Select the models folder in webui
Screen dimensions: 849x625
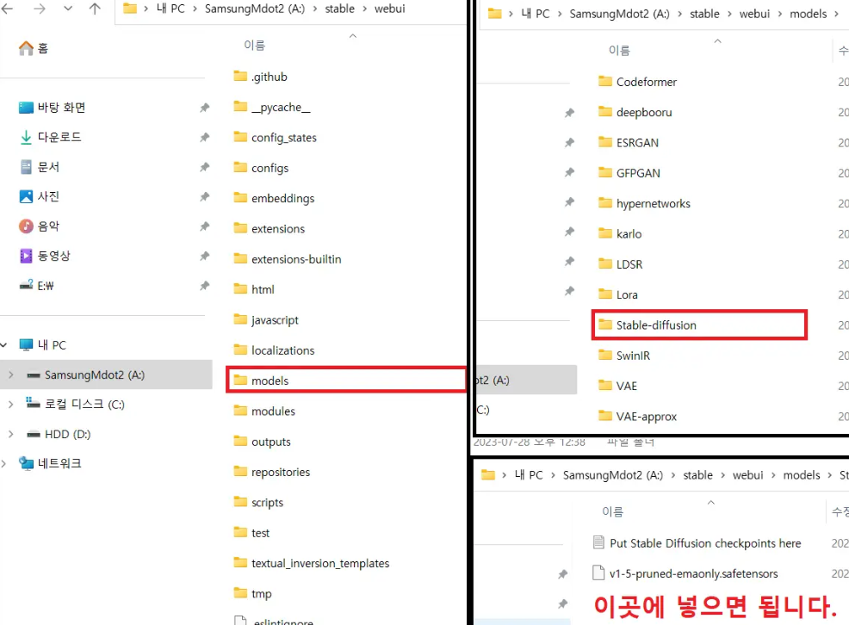(x=345, y=380)
